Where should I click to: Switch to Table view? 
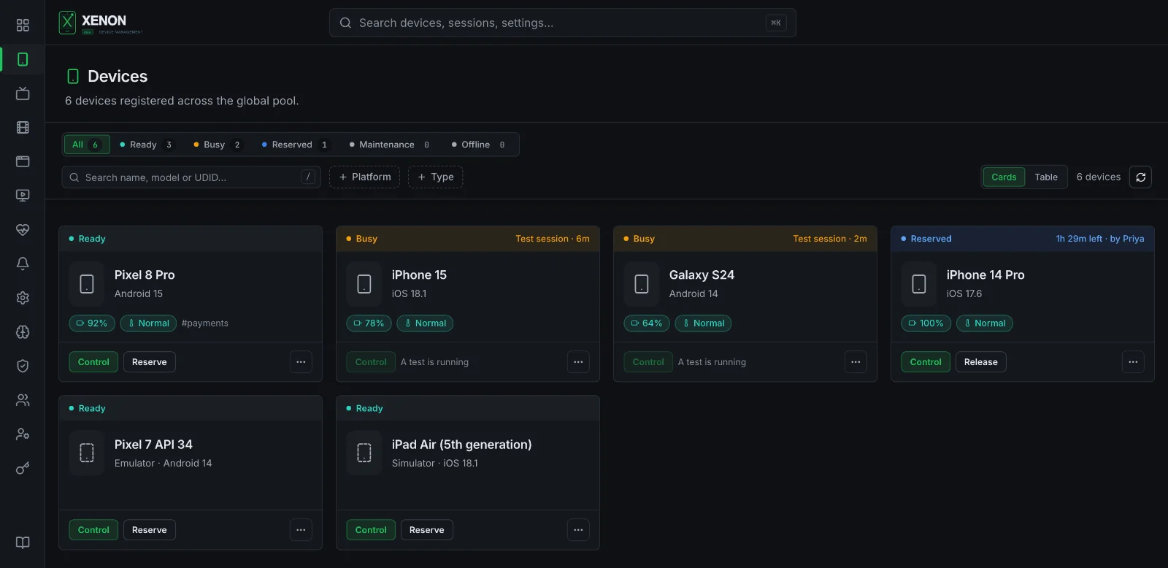1046,177
